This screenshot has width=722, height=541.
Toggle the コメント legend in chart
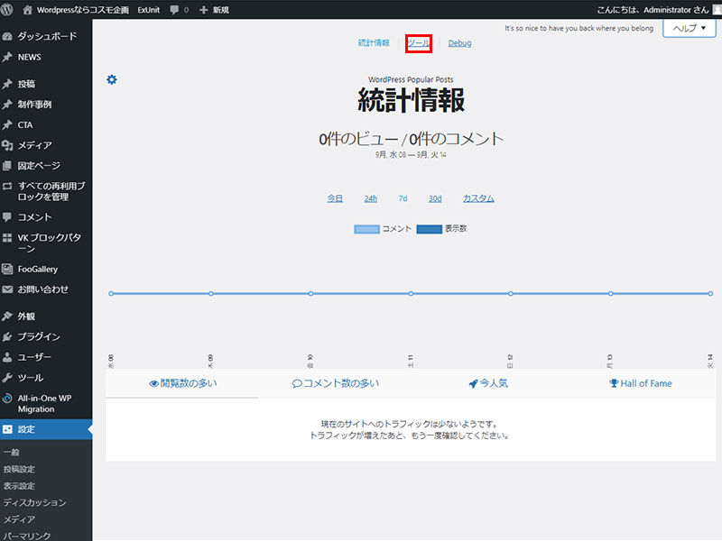383,229
